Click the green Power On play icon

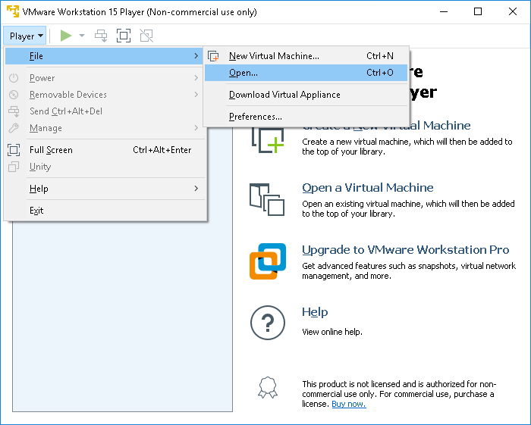[66, 36]
